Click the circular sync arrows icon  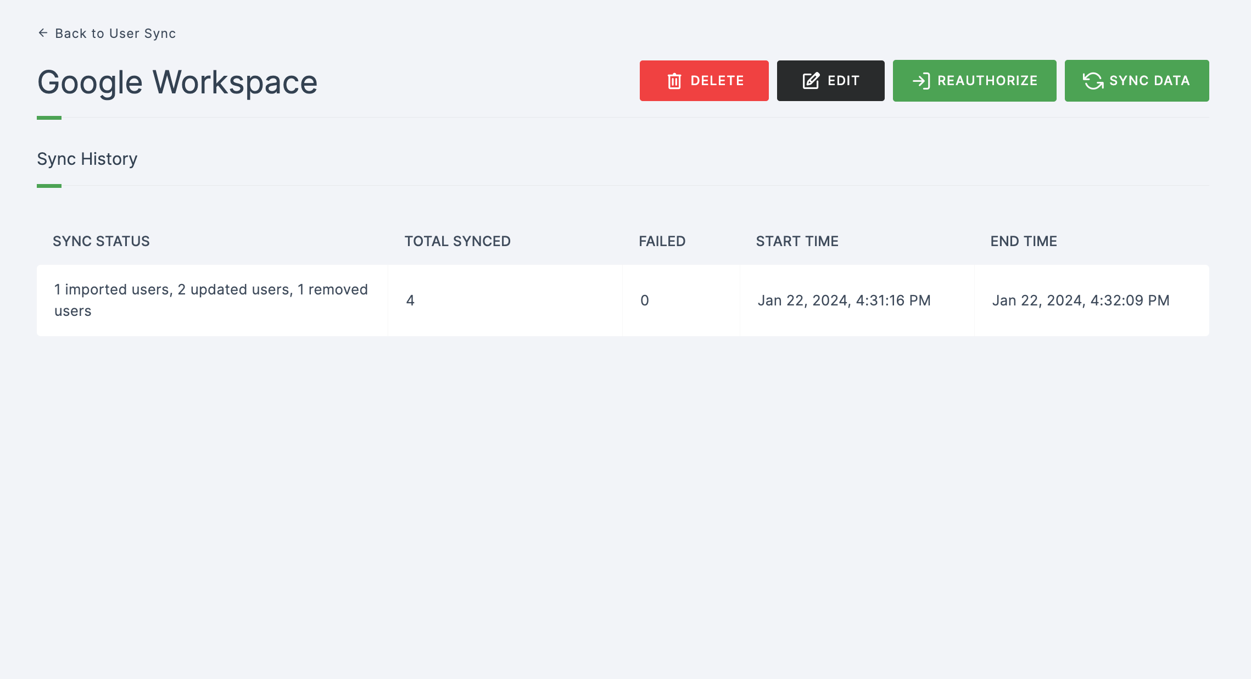[x=1093, y=81]
